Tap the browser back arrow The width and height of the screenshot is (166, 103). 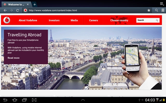5,10
